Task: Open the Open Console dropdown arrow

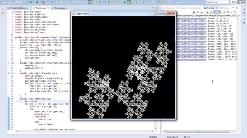Action: tap(238, 12)
